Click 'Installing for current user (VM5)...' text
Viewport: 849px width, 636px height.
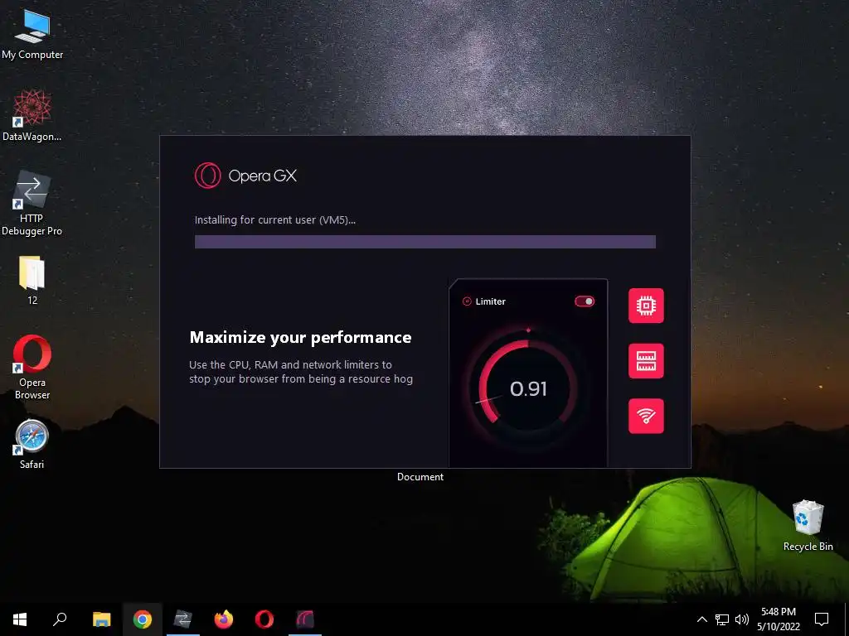click(275, 219)
